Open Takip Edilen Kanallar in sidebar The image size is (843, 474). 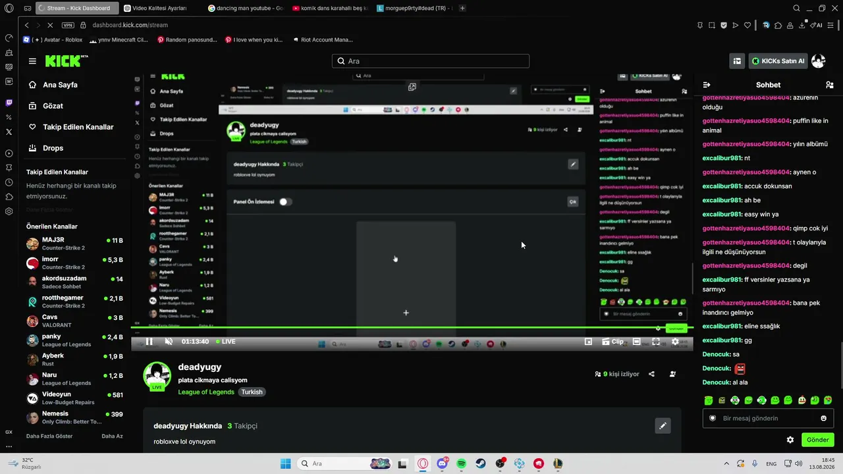tap(78, 127)
